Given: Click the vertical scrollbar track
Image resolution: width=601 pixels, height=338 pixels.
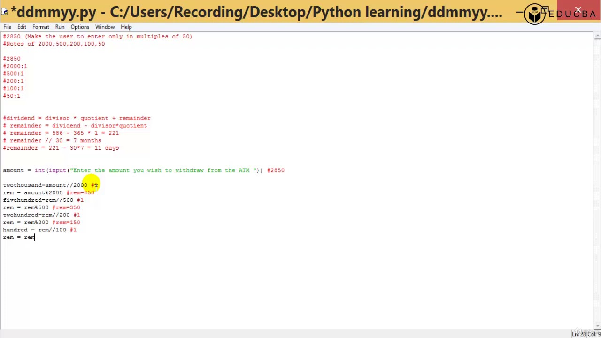Looking at the screenshot, I should click(x=597, y=188).
